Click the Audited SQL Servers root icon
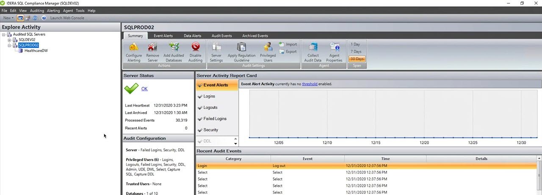The width and height of the screenshot is (542, 195). (10, 34)
